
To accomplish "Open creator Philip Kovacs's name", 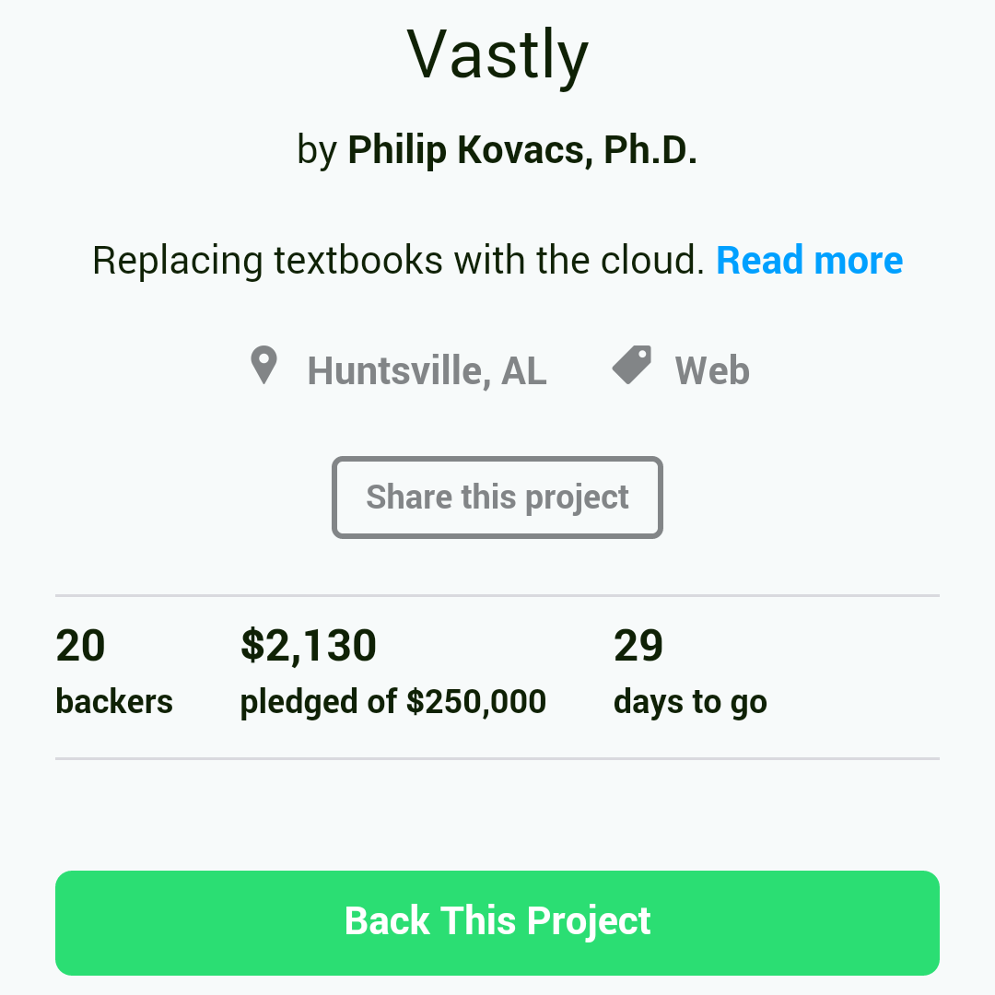I will [x=521, y=150].
